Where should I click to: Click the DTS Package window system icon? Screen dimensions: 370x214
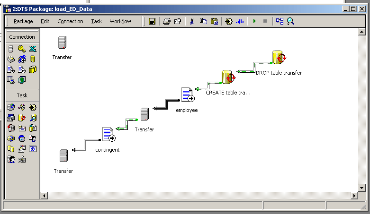(x=8, y=9)
